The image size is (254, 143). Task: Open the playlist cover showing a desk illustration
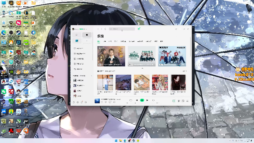(x=142, y=82)
